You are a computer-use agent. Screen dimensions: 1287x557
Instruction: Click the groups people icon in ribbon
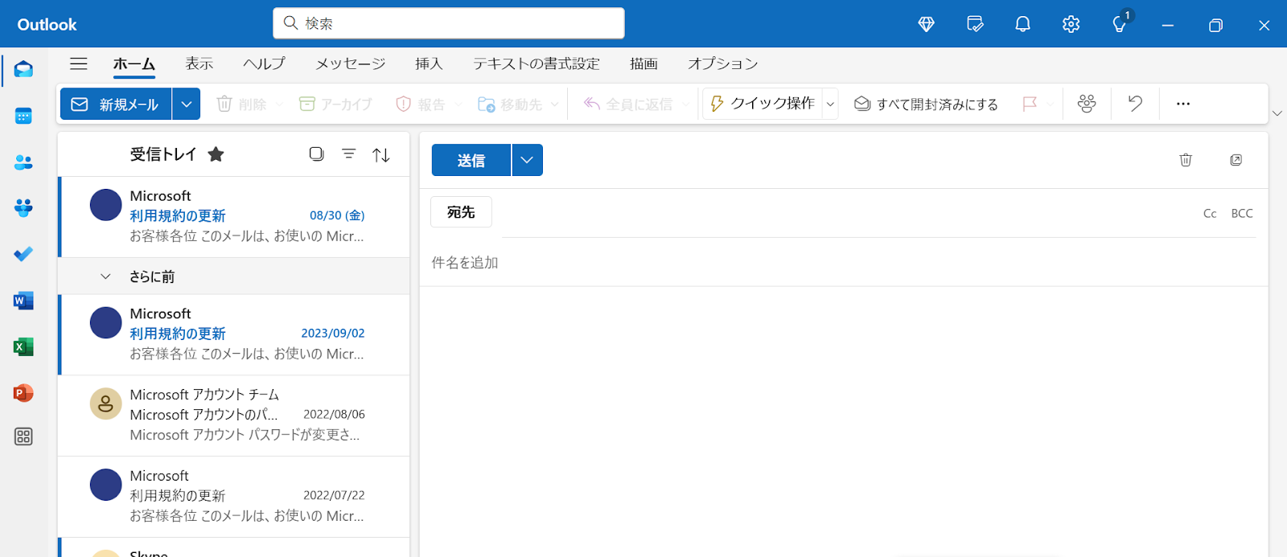coord(1087,103)
